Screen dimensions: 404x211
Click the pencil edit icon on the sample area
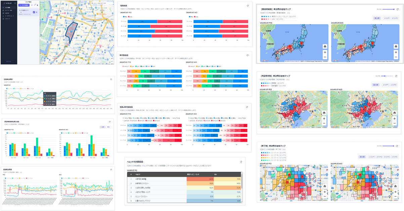(x=34, y=12)
